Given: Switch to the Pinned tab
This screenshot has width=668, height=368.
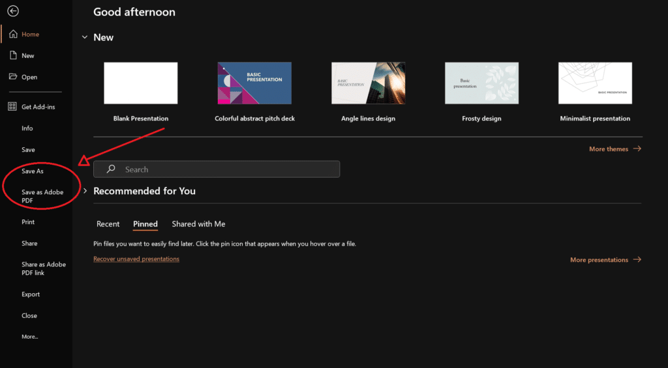Looking at the screenshot, I should [145, 224].
